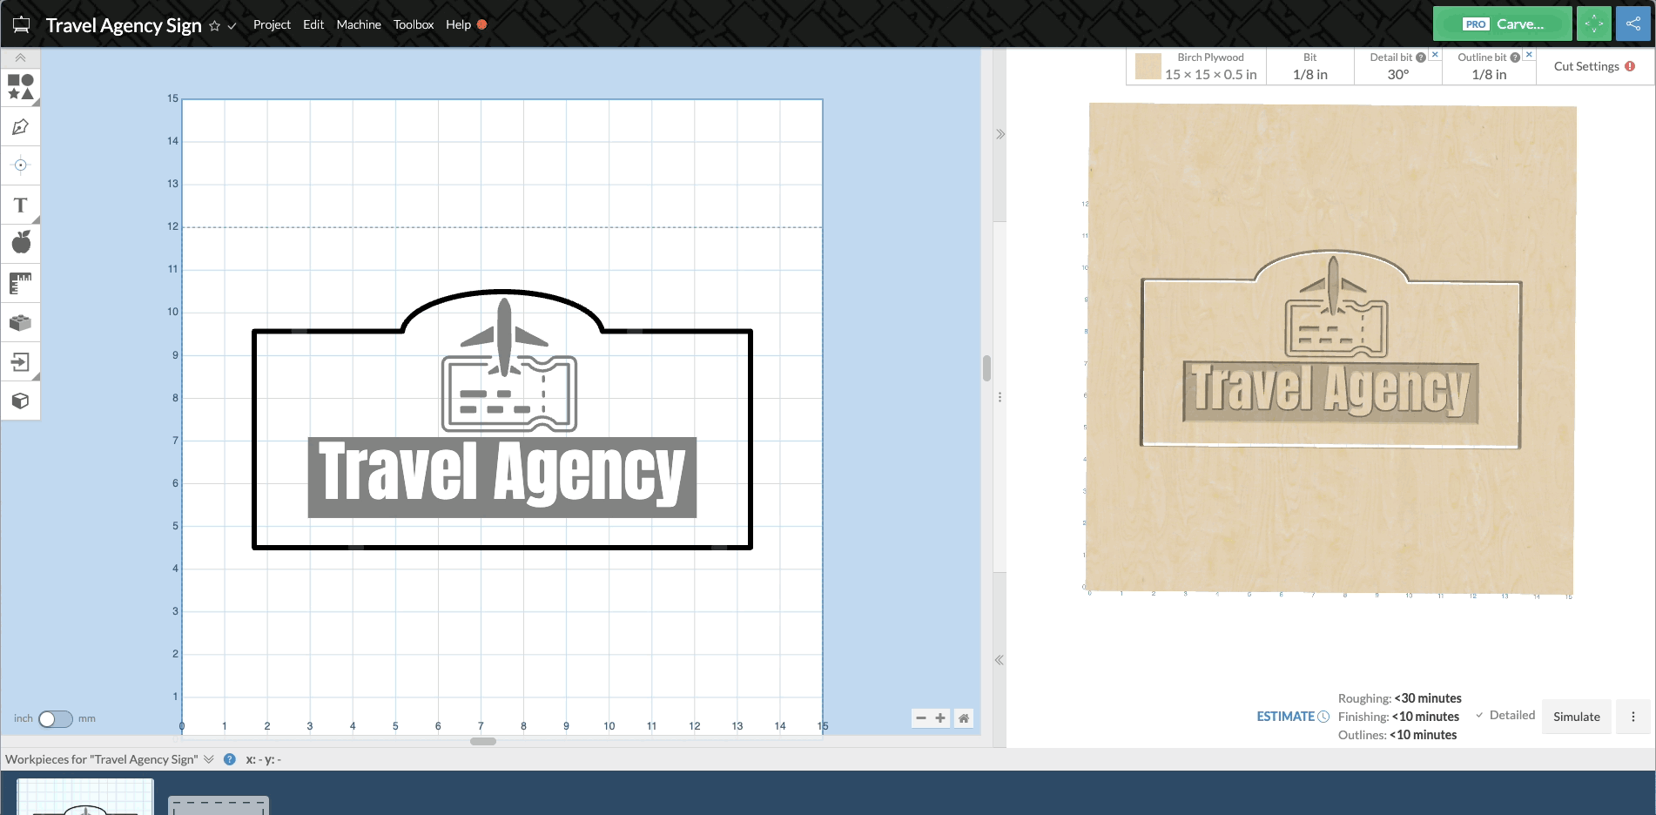Open the 3D box tool icon

pyautogui.click(x=20, y=401)
